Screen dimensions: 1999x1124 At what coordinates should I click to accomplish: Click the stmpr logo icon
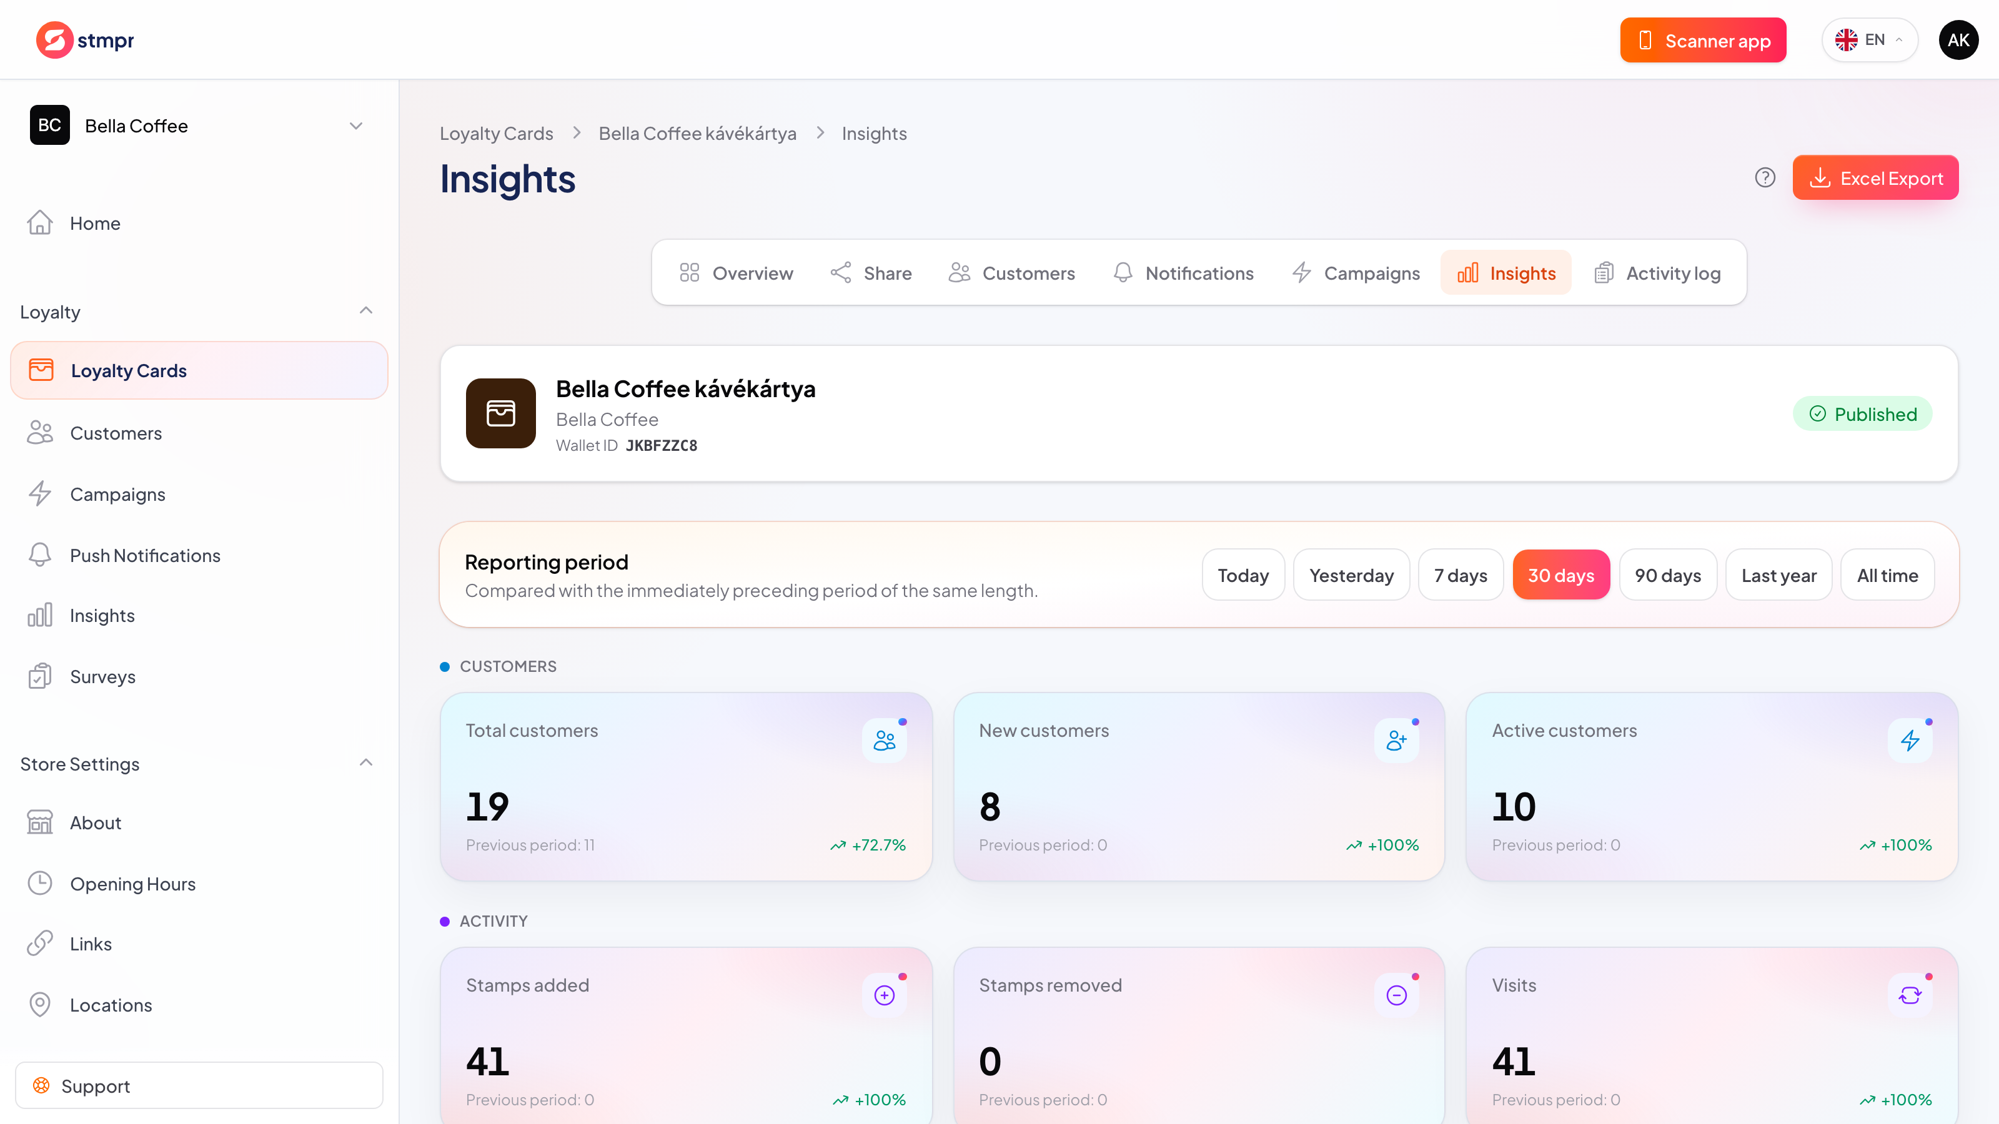54,39
